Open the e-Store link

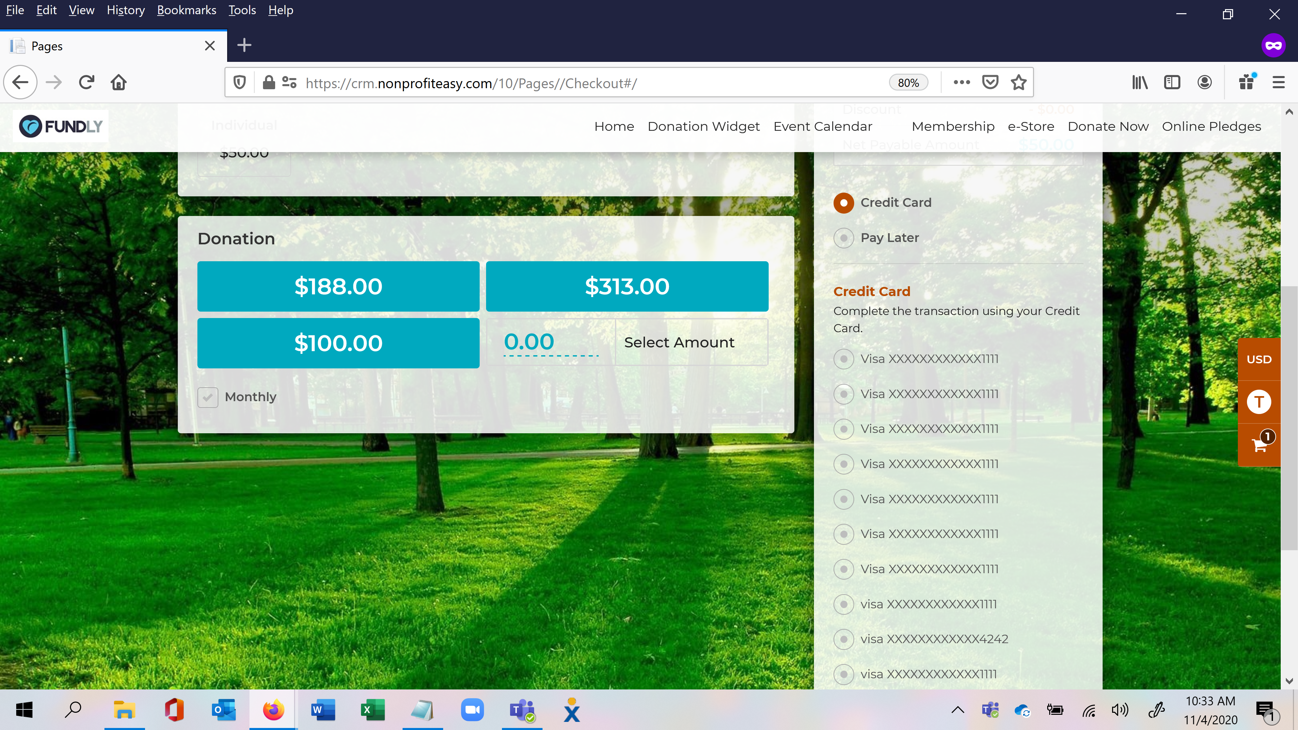click(x=1031, y=126)
